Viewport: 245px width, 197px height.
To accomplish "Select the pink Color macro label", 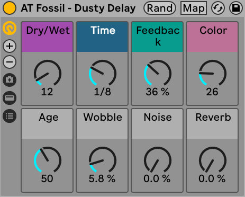I will pyautogui.click(x=212, y=37).
